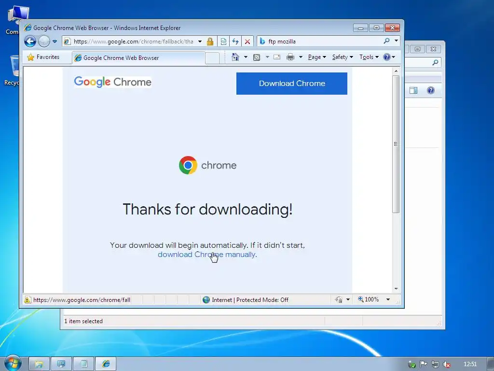494x371 pixels.
Task: Click the Refresh page icon
Action: pos(235,42)
